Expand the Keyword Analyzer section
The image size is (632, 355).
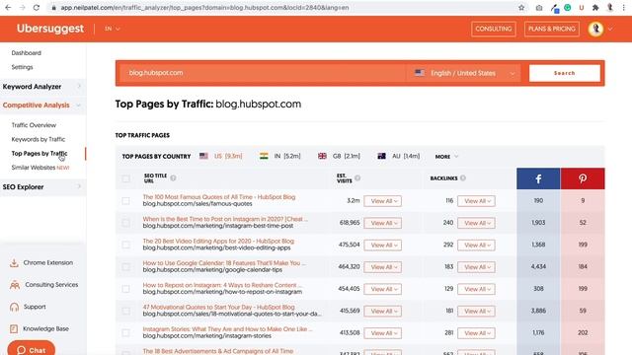point(42,87)
